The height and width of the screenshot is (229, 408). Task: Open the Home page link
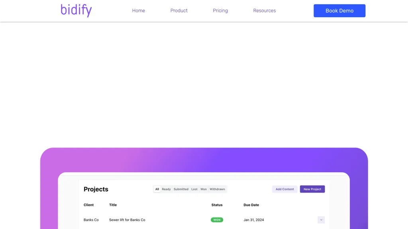point(138,11)
